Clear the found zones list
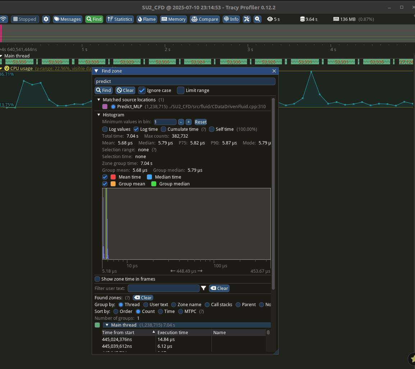 tap(143, 298)
